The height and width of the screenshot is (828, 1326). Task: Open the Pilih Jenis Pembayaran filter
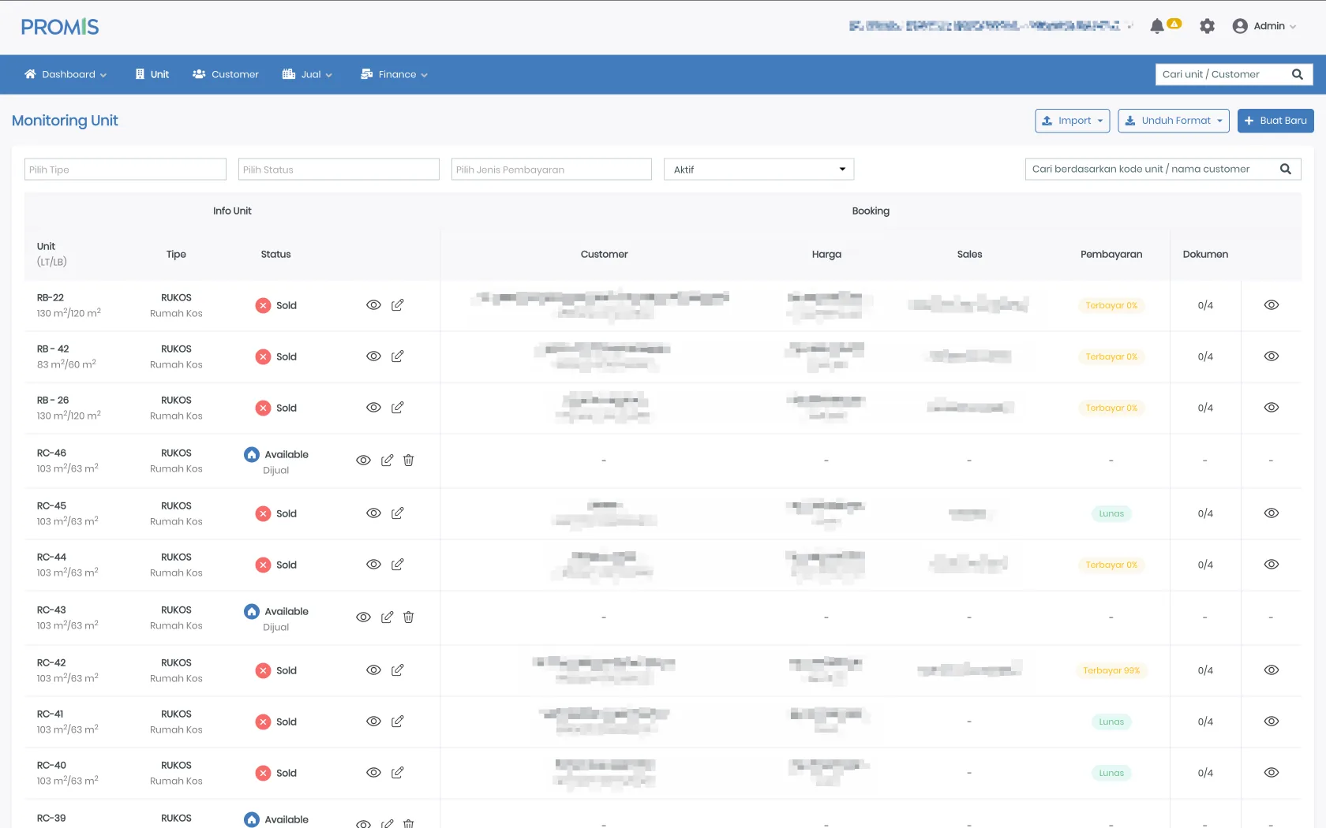(x=552, y=170)
